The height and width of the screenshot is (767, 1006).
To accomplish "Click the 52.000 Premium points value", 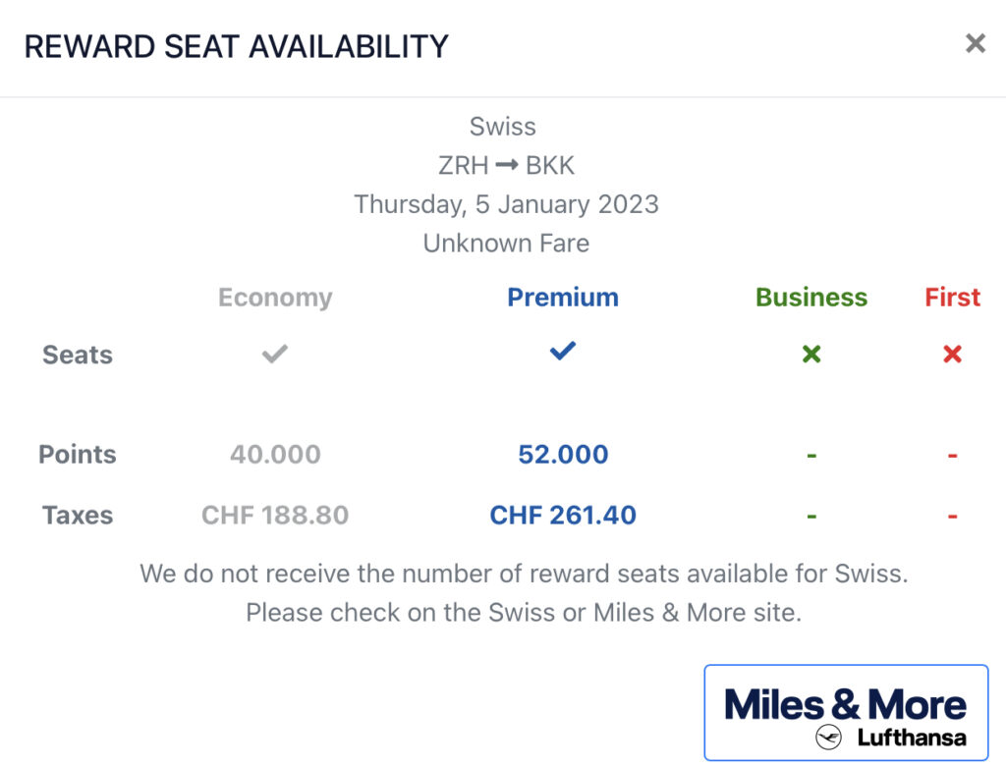I will 563,455.
